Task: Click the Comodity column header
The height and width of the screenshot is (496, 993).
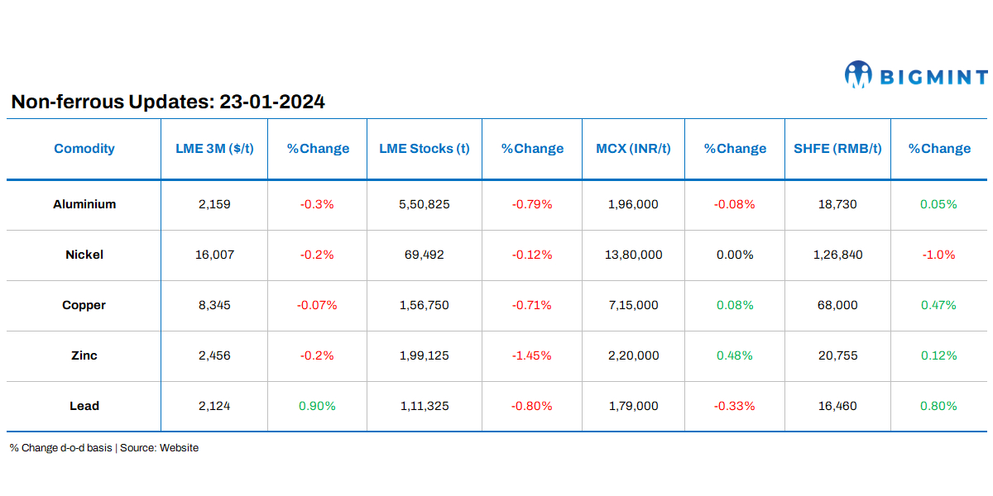Action: (84, 149)
